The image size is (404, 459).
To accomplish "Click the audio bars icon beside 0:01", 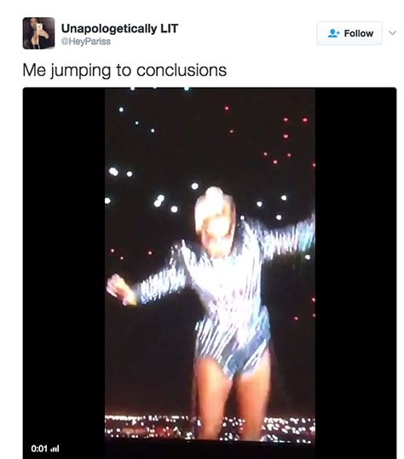I will pos(55,449).
